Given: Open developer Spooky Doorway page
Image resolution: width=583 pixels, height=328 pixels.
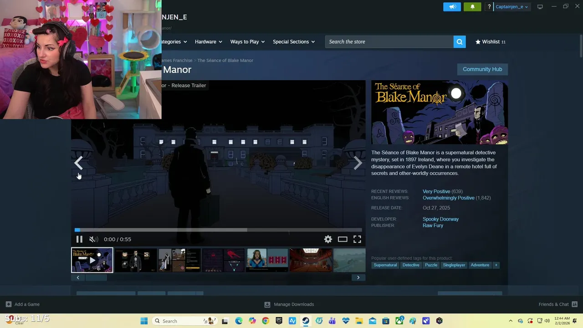Looking at the screenshot, I should tap(440, 219).
